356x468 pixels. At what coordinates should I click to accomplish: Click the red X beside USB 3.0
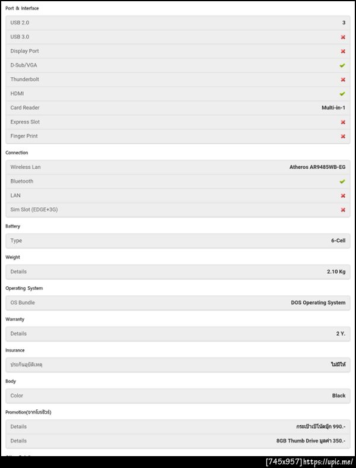tap(343, 37)
